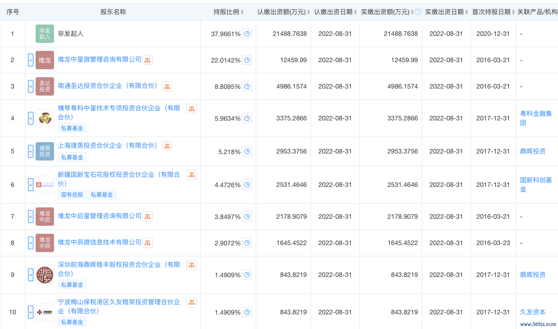Expand row 5 上海捷蒸投资 shareholder details
Image resolution: width=558 pixels, height=329 pixels.
(x=31, y=151)
